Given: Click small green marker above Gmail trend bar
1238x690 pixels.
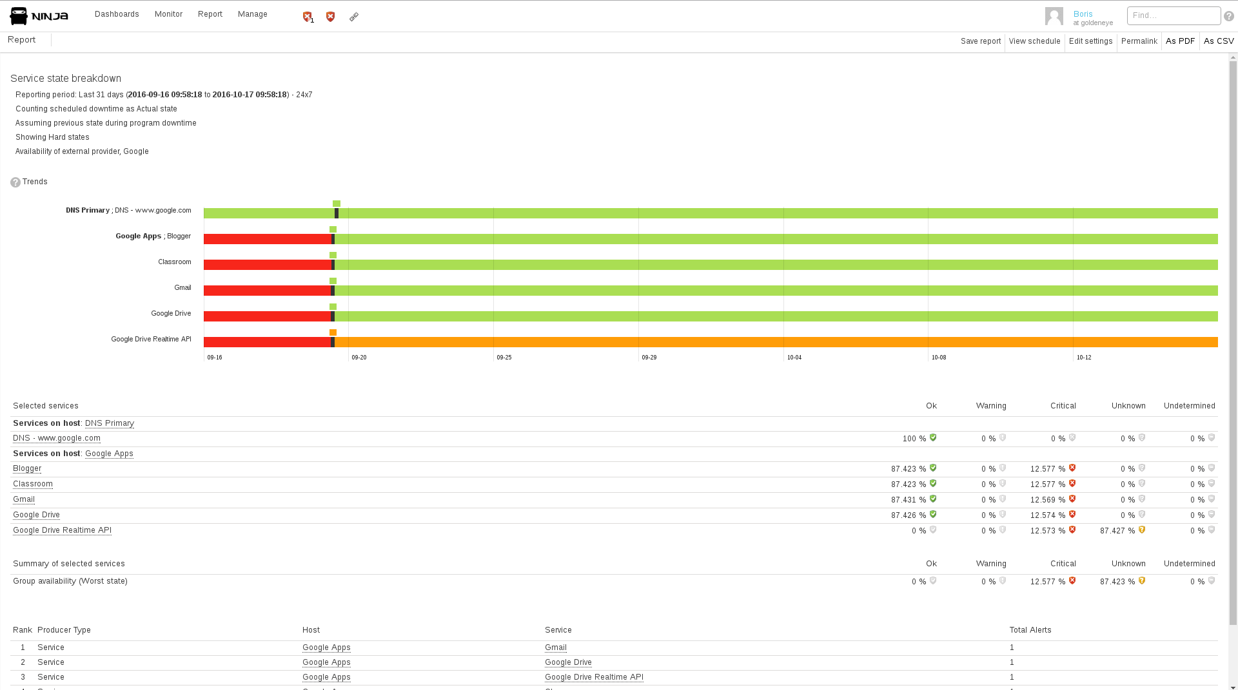Looking at the screenshot, I should (x=333, y=281).
